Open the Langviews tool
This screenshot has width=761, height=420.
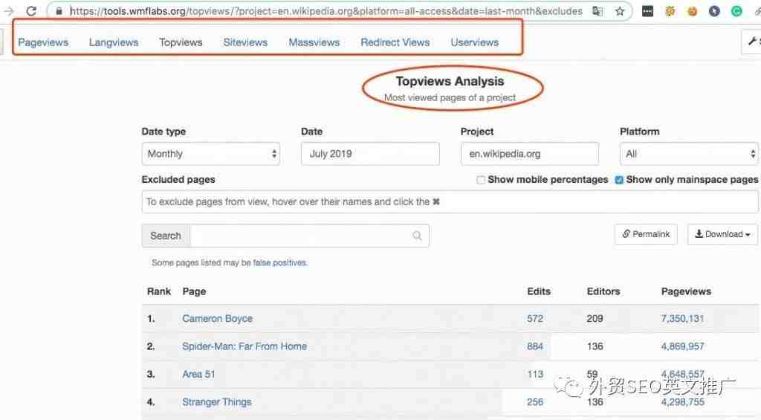coord(114,42)
